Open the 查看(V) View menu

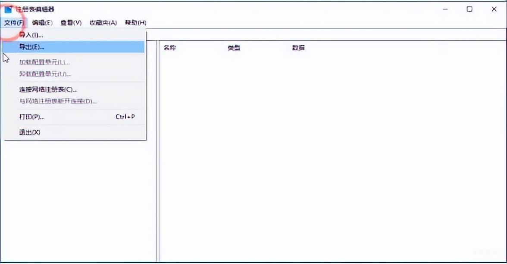(x=71, y=23)
